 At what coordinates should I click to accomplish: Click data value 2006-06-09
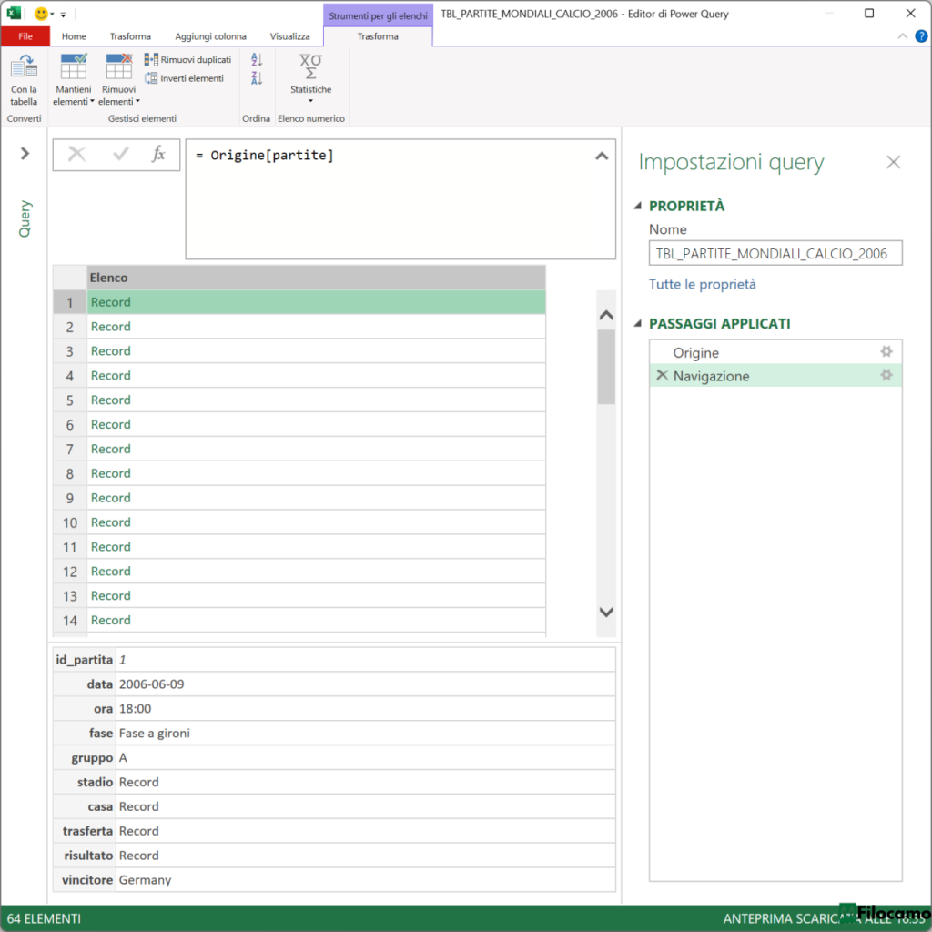coord(151,684)
